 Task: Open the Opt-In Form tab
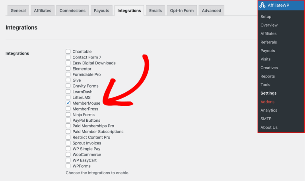point(182,10)
